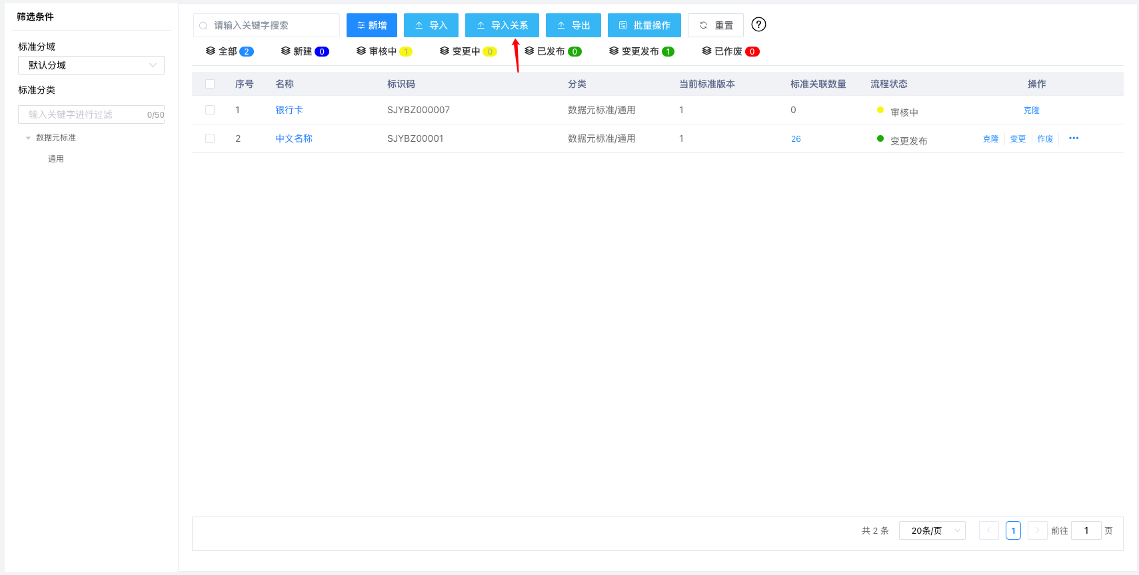
Task: Switch to the 已发布 tab
Action: pos(553,51)
